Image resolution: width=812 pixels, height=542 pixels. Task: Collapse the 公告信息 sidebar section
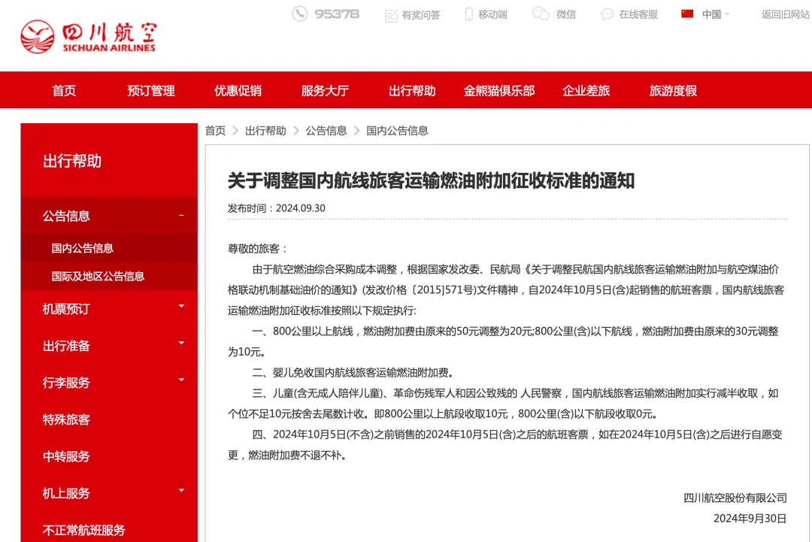tap(181, 216)
